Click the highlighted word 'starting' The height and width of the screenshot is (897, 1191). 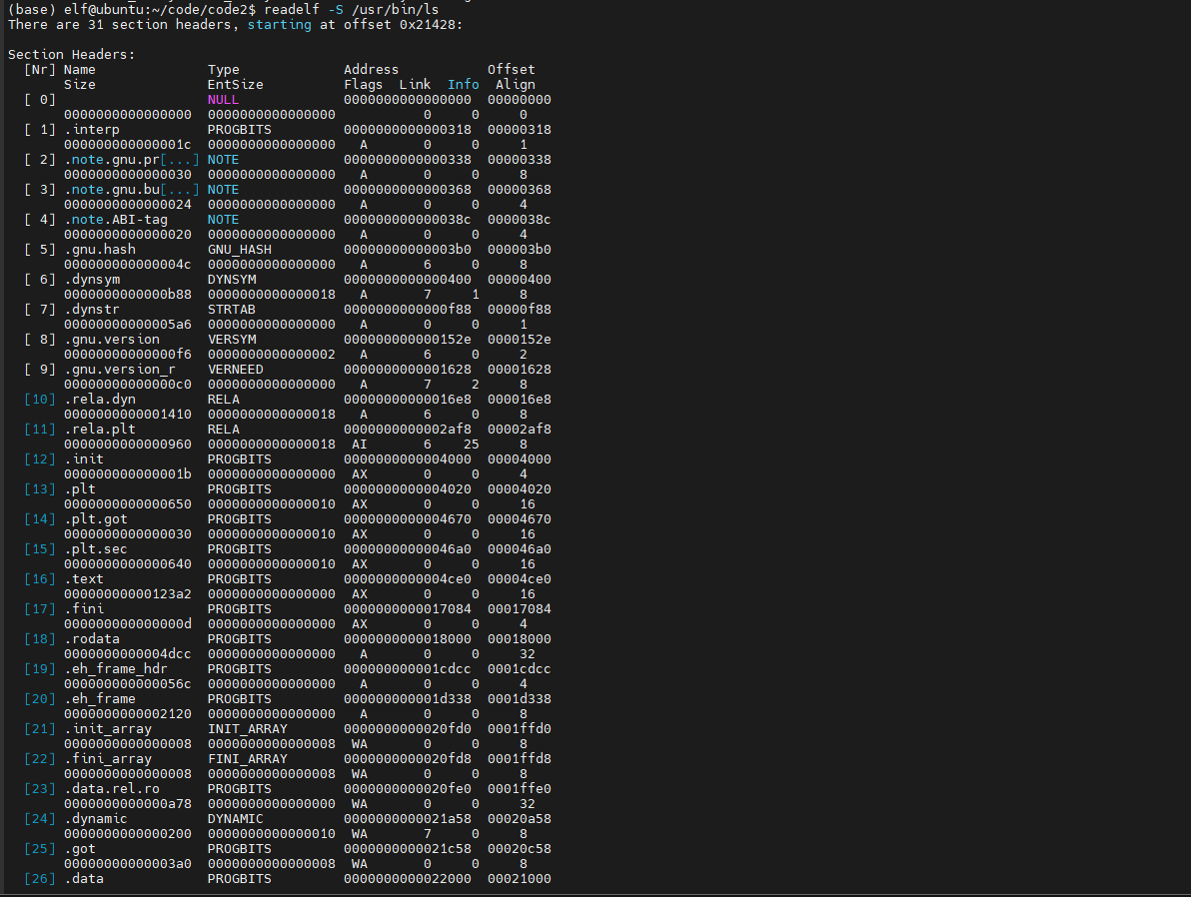coord(280,24)
